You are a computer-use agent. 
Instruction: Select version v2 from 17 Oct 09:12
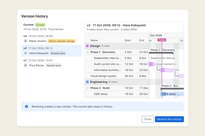[51, 51]
